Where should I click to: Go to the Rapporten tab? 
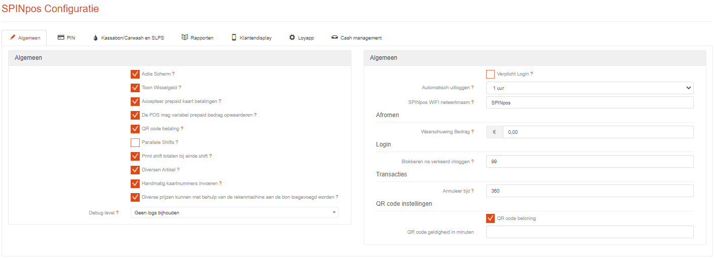197,38
